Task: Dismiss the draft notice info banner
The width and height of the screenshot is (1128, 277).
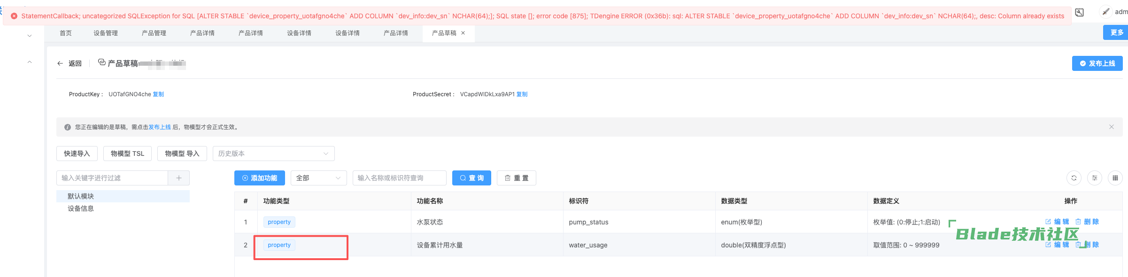Action: (x=1111, y=127)
